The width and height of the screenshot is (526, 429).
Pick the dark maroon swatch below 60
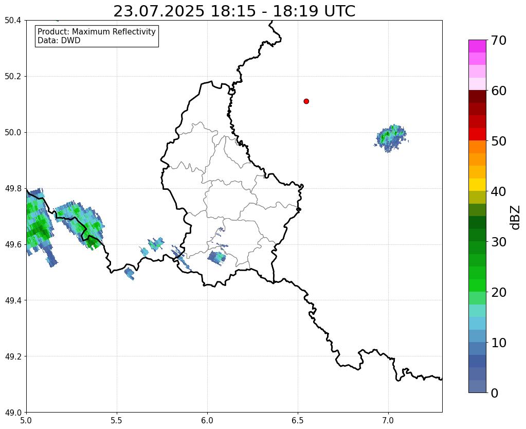[477, 97]
